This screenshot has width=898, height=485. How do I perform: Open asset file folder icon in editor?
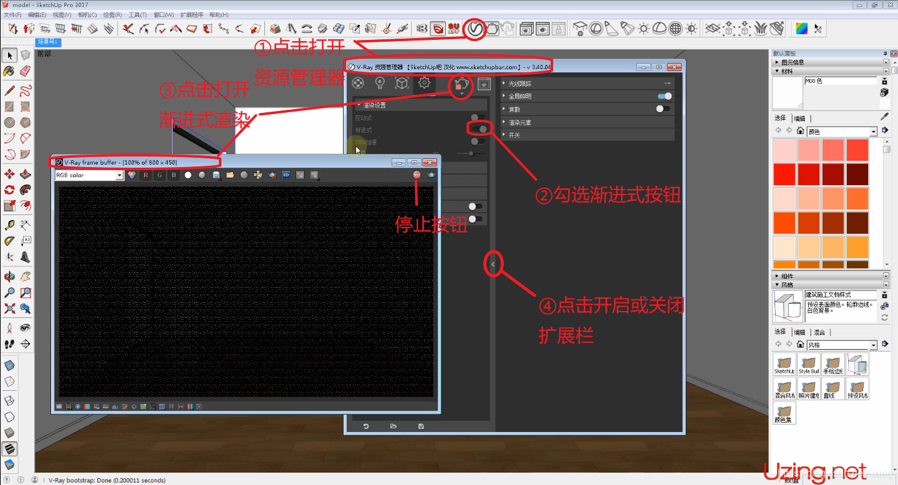click(393, 426)
